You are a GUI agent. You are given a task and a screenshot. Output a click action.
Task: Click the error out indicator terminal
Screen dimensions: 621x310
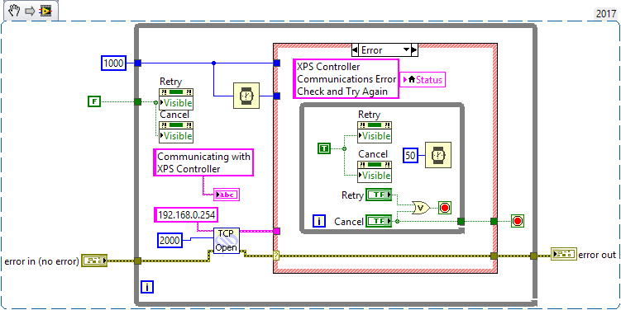564,254
